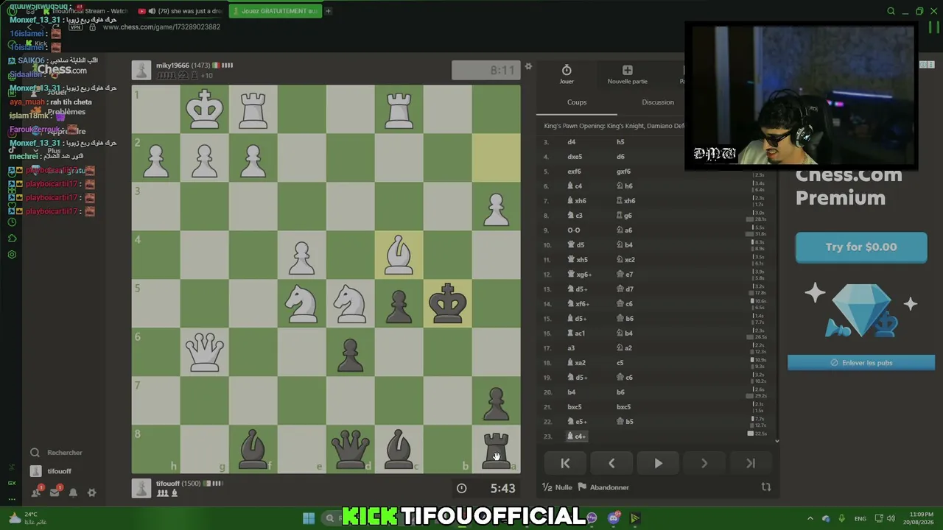The width and height of the screenshot is (943, 530).
Task: Open the Discussion tab
Action: tap(657, 102)
